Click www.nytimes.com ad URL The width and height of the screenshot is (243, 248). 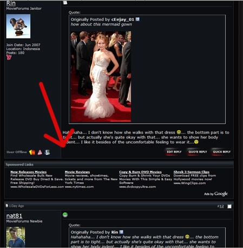pos(79,187)
